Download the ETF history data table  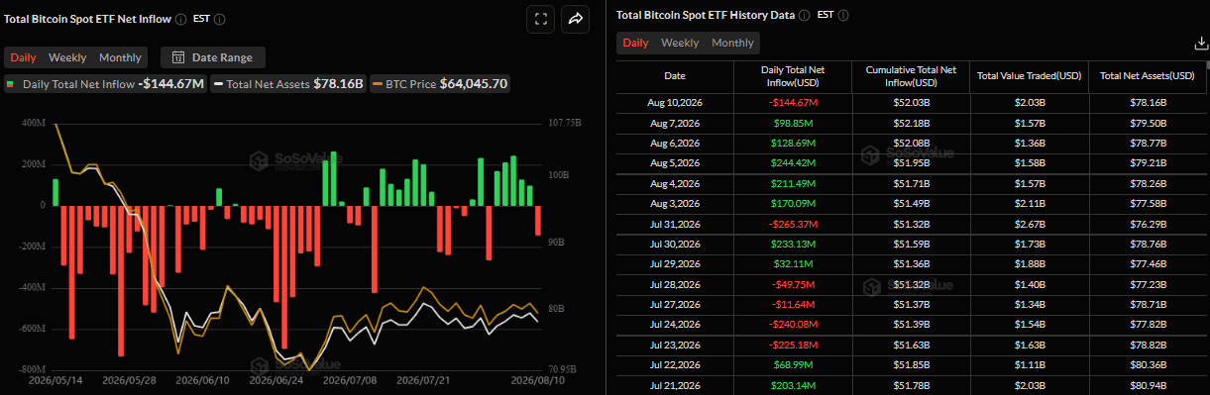pyautogui.click(x=1200, y=44)
